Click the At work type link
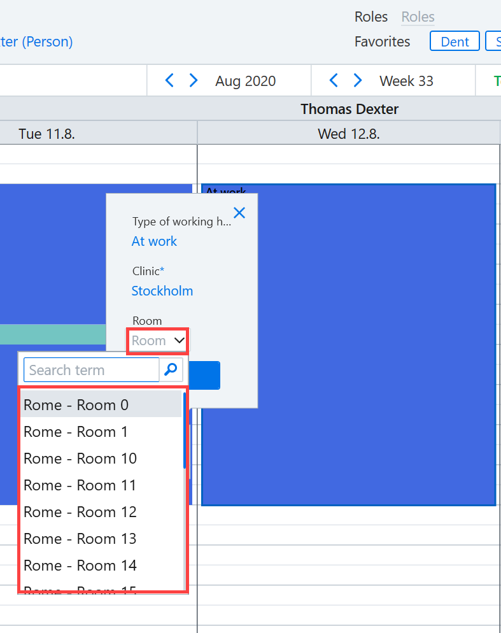This screenshot has height=633, width=501. (154, 241)
